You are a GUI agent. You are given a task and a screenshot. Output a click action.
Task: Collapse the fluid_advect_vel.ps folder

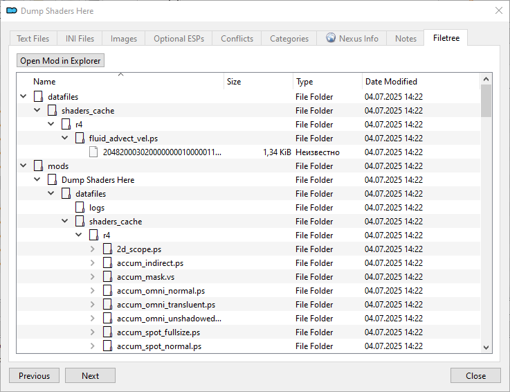point(65,138)
